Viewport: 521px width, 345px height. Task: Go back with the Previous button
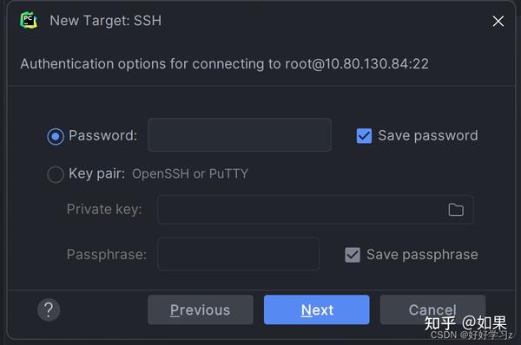201,309
